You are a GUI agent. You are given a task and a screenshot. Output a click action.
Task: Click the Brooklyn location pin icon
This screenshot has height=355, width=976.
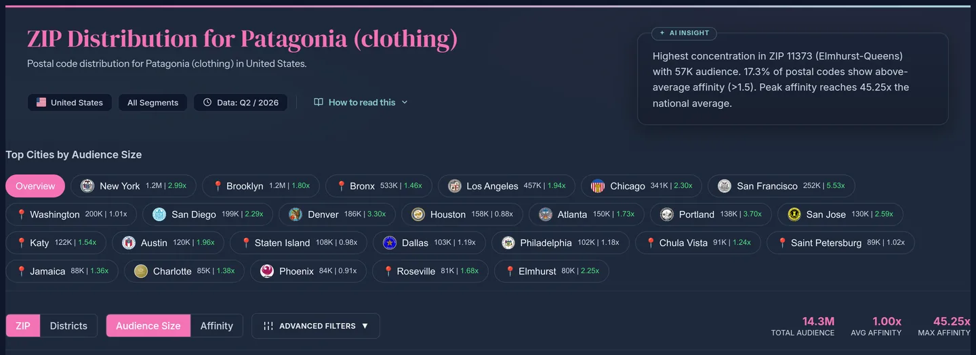(218, 186)
